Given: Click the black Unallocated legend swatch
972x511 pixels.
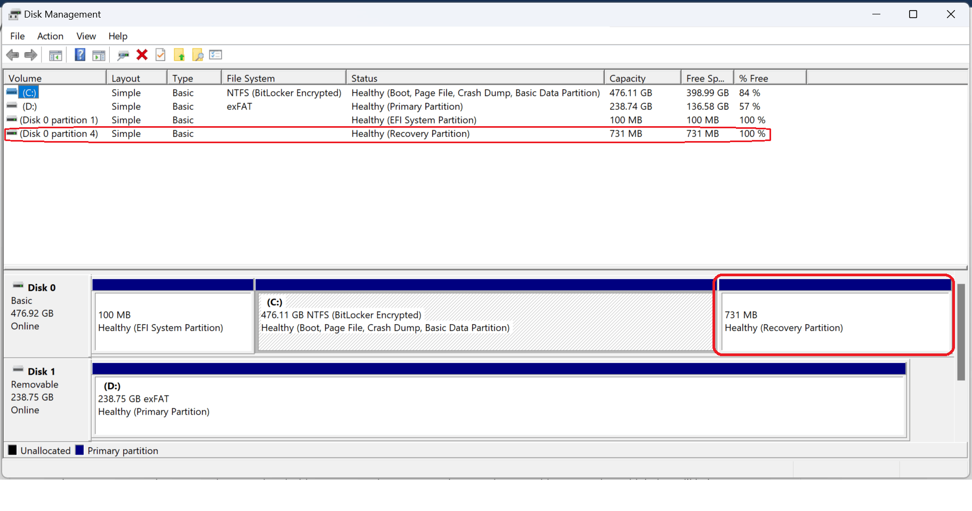Looking at the screenshot, I should coord(13,450).
